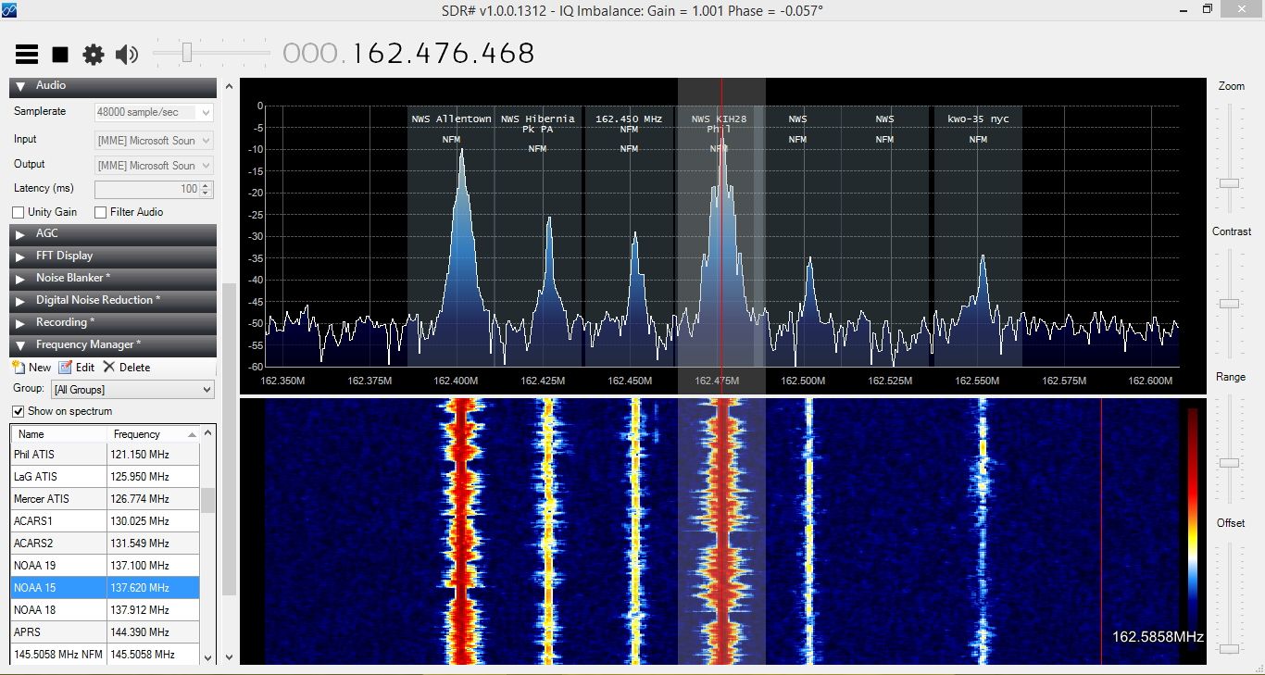Click the tuned frequency readout 162.476.468

[444, 54]
